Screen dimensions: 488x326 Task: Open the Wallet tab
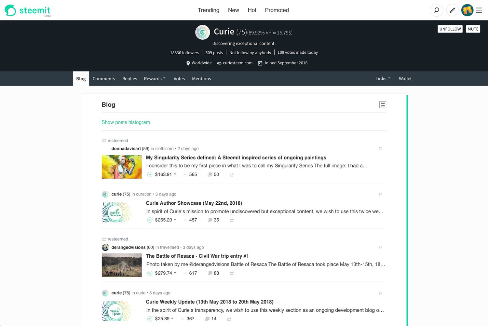click(x=405, y=79)
